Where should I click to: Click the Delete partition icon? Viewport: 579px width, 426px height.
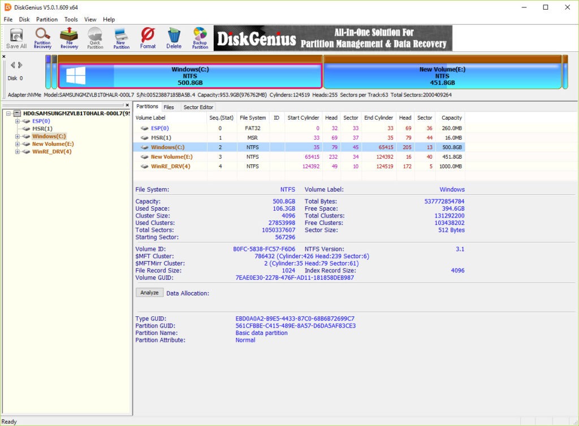coord(174,38)
